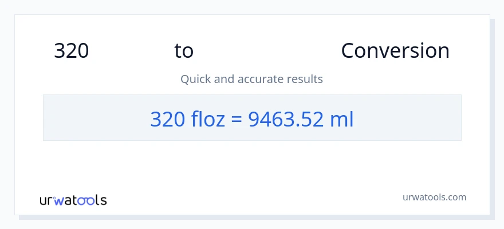Click the word "results" in the subtitle
Image resolution: width=504 pixels, height=229 pixels.
(306, 79)
